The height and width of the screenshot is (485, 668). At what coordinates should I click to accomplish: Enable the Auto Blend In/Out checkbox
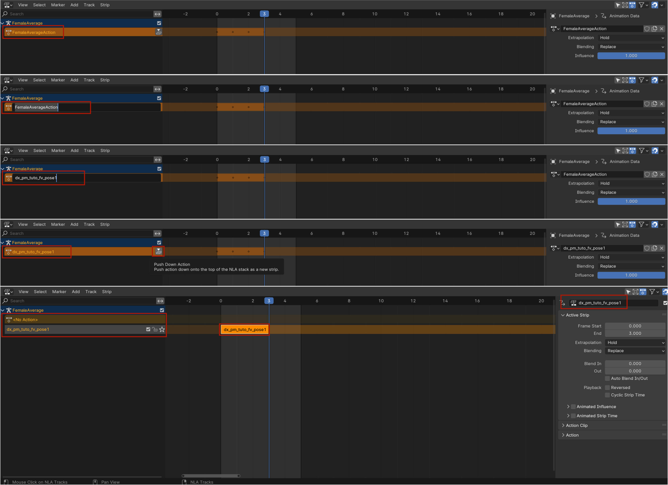[x=607, y=378]
